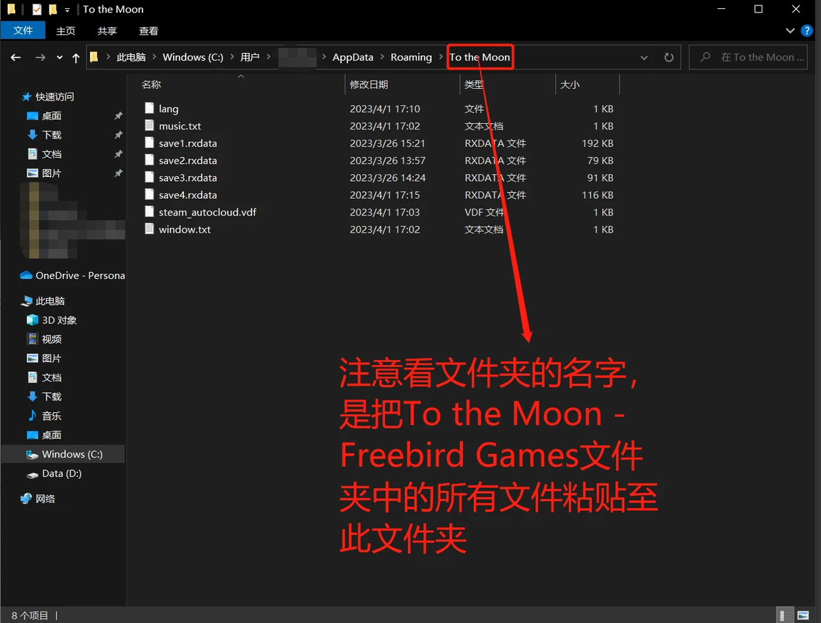
Task: Click 此电脑 in the address breadcrumb
Action: click(131, 57)
